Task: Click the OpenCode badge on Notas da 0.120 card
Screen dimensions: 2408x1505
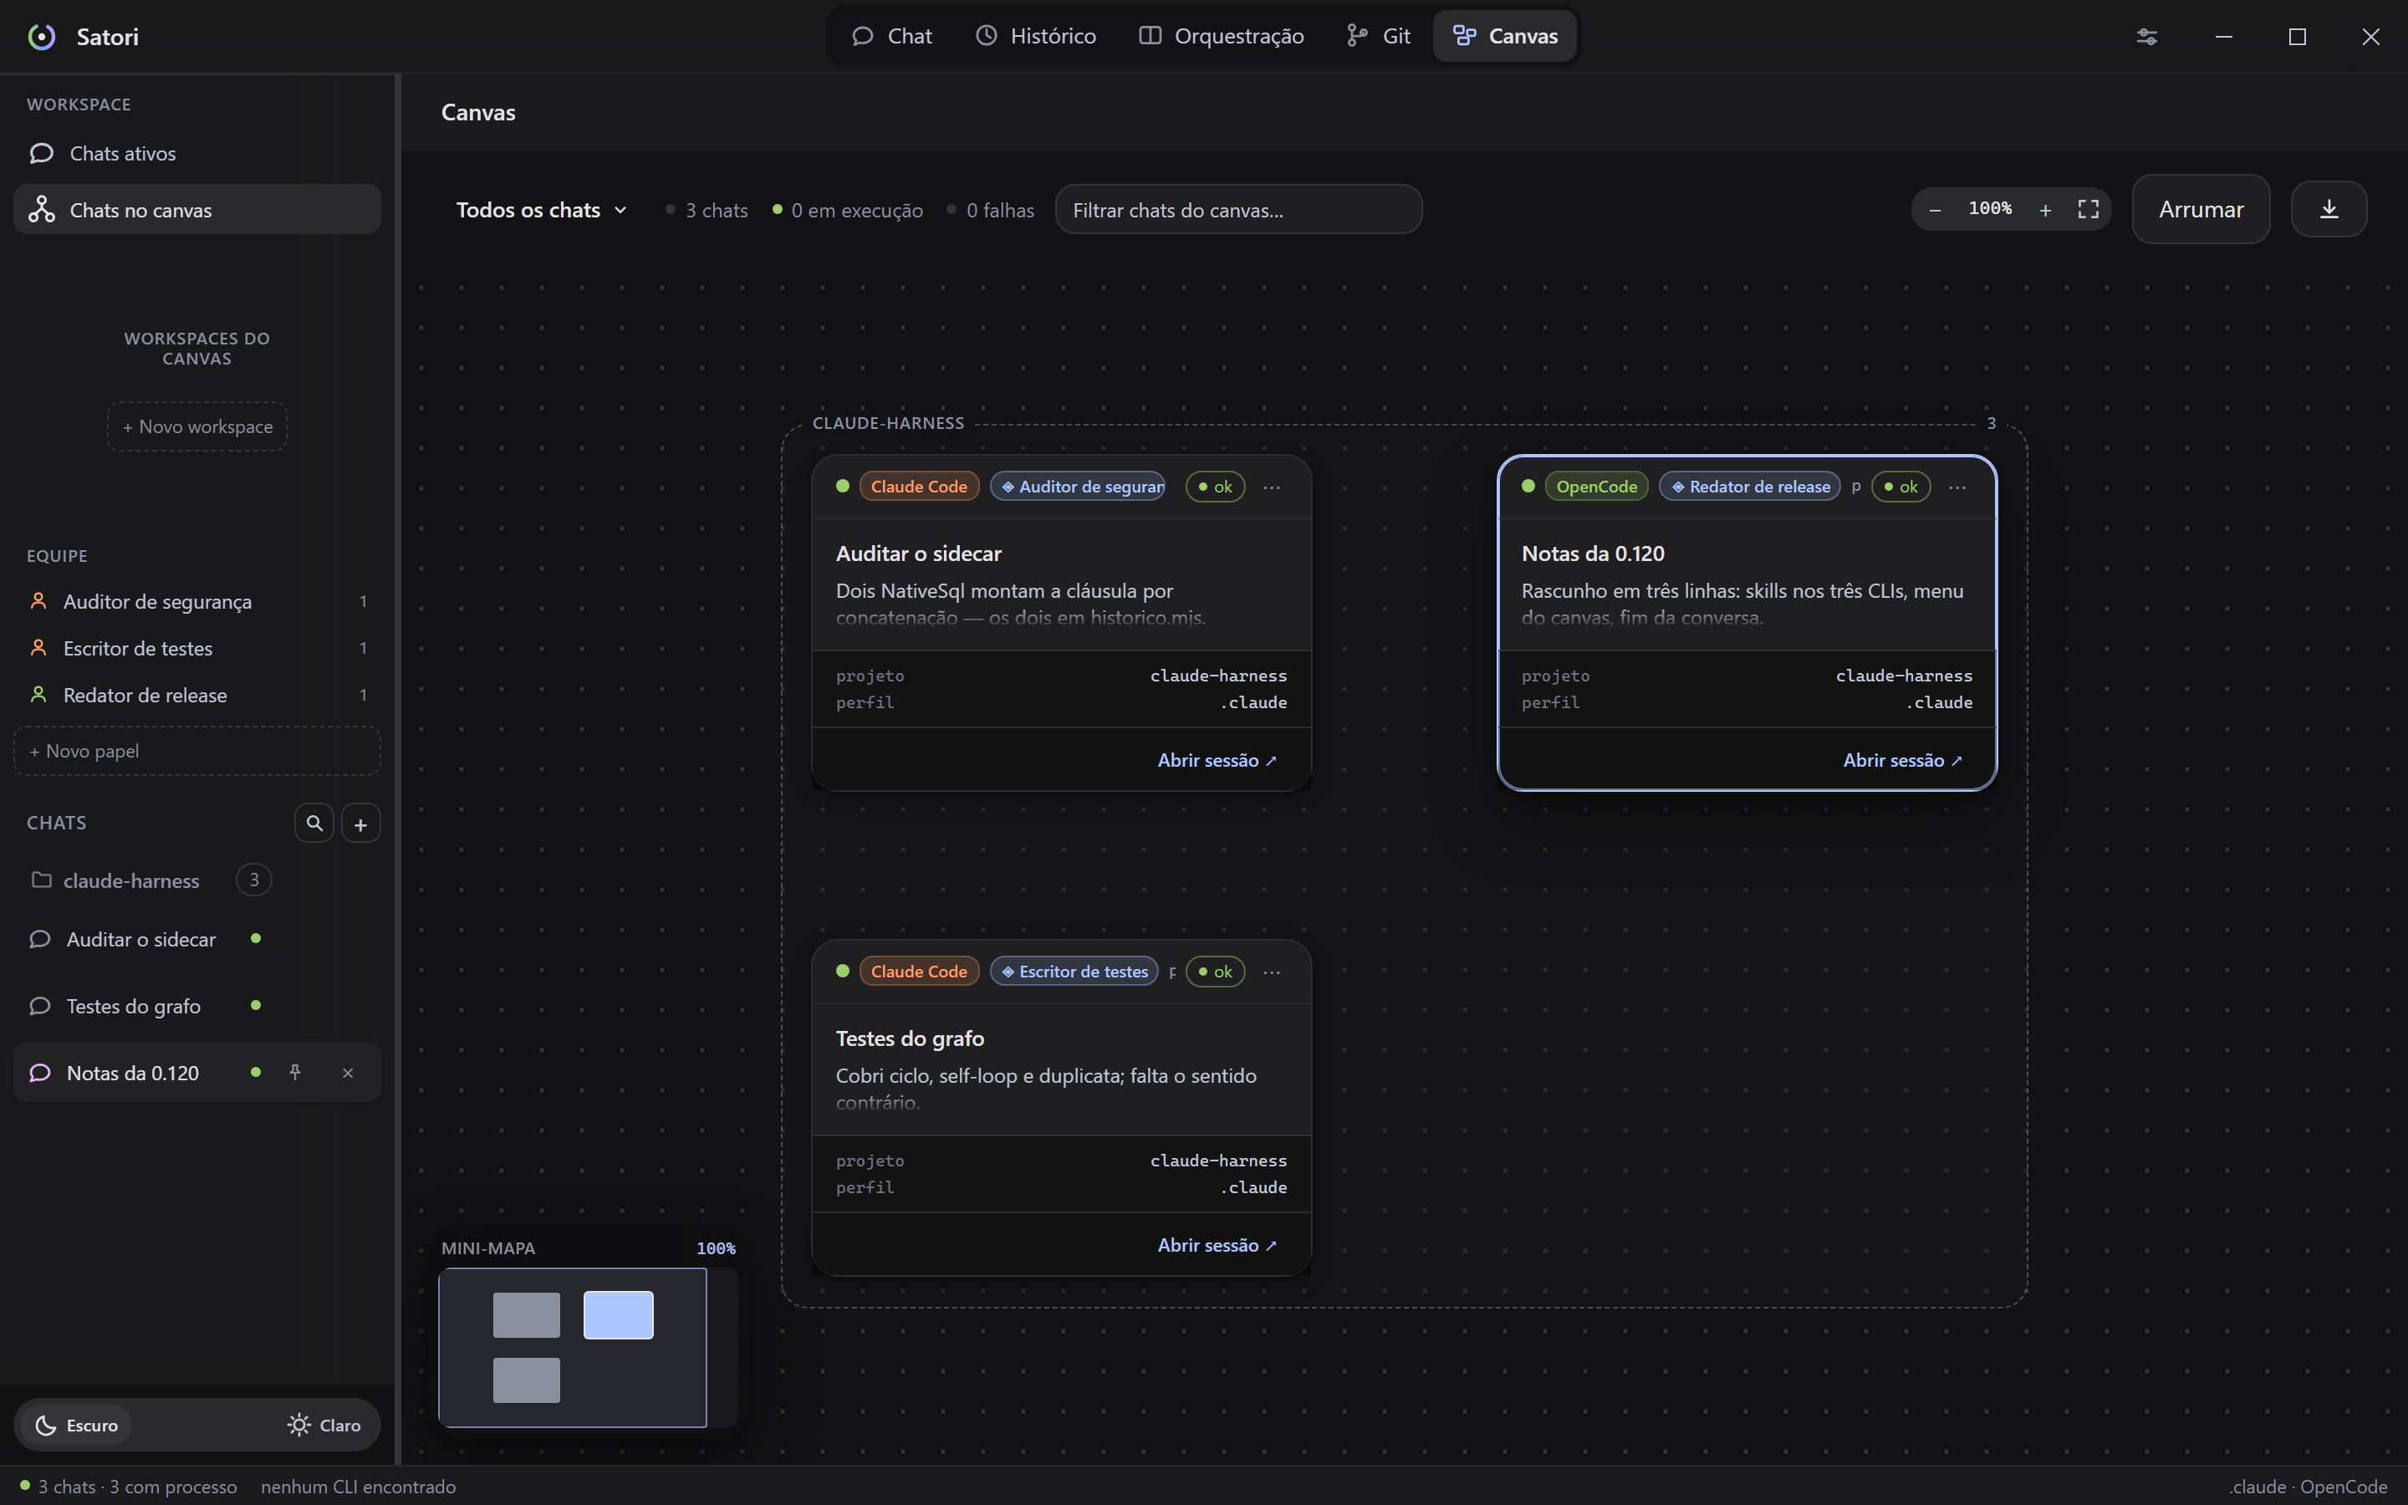Action: click(x=1596, y=486)
